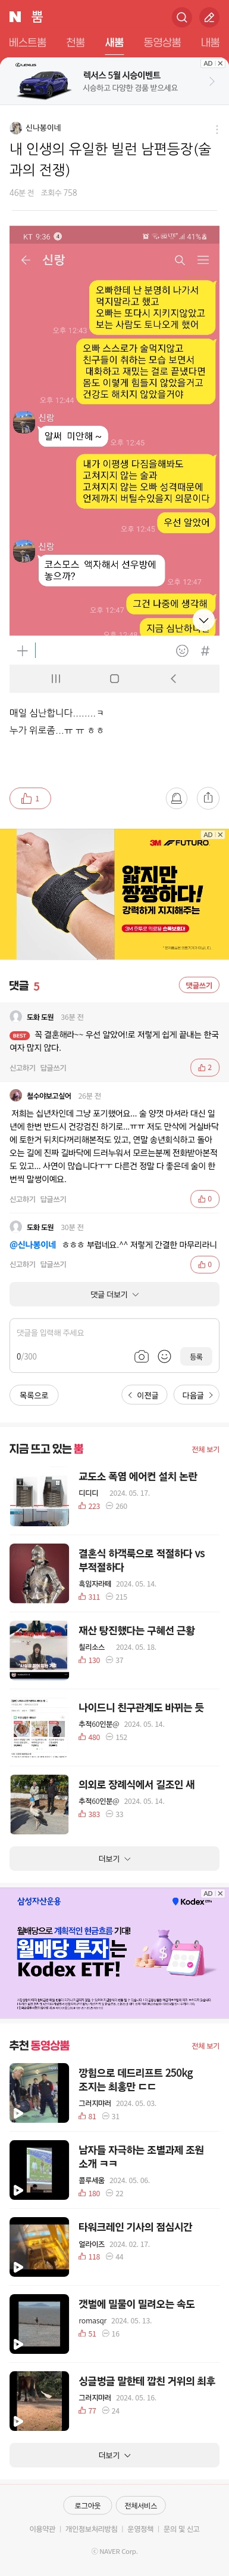Toggle the notification bell for this post
Viewport: 229px width, 2576px height.
176,798
